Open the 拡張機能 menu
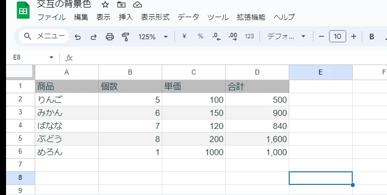The width and height of the screenshot is (387, 195). click(x=251, y=17)
